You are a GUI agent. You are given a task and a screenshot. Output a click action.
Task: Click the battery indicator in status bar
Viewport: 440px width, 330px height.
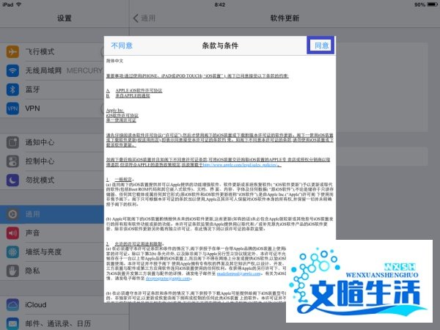432,4
